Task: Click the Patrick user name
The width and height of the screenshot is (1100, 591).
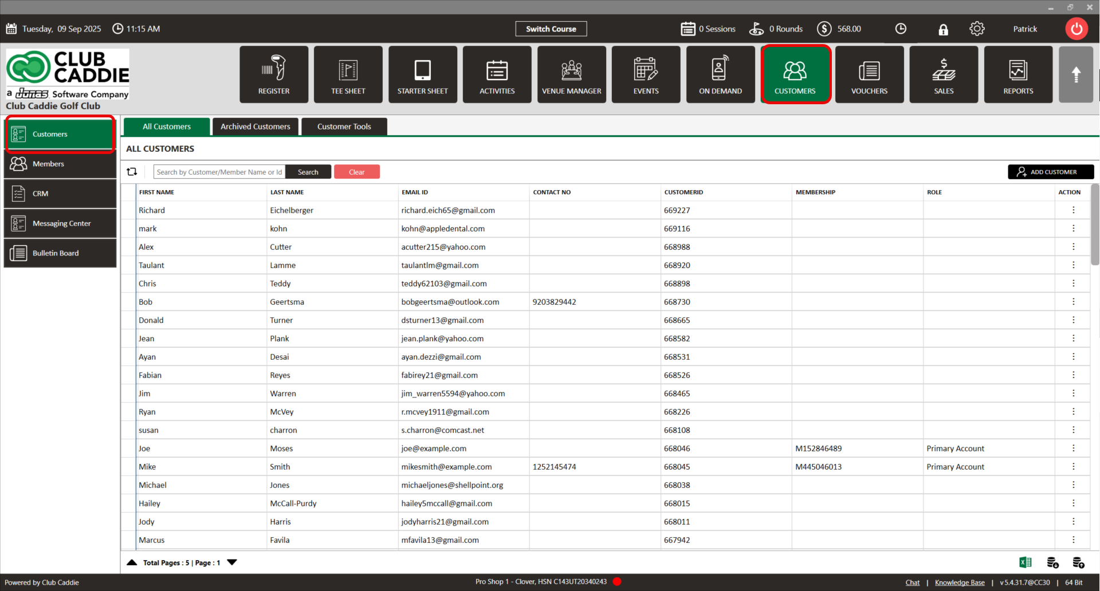Action: pyautogui.click(x=1025, y=29)
